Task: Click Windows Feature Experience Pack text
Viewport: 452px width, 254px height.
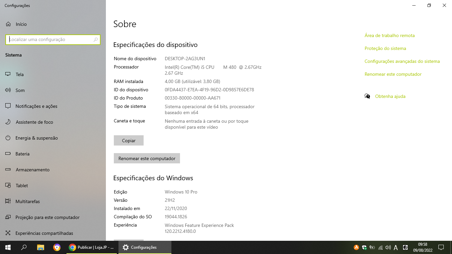Action: click(x=199, y=228)
